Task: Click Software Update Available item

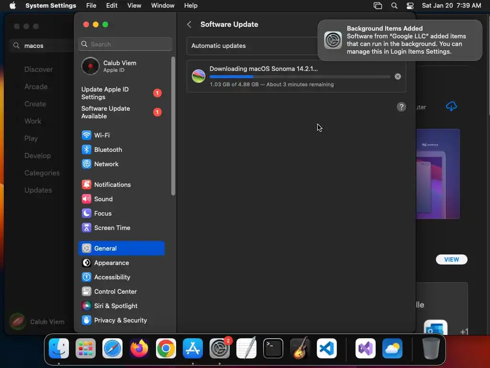Action: tap(121, 112)
